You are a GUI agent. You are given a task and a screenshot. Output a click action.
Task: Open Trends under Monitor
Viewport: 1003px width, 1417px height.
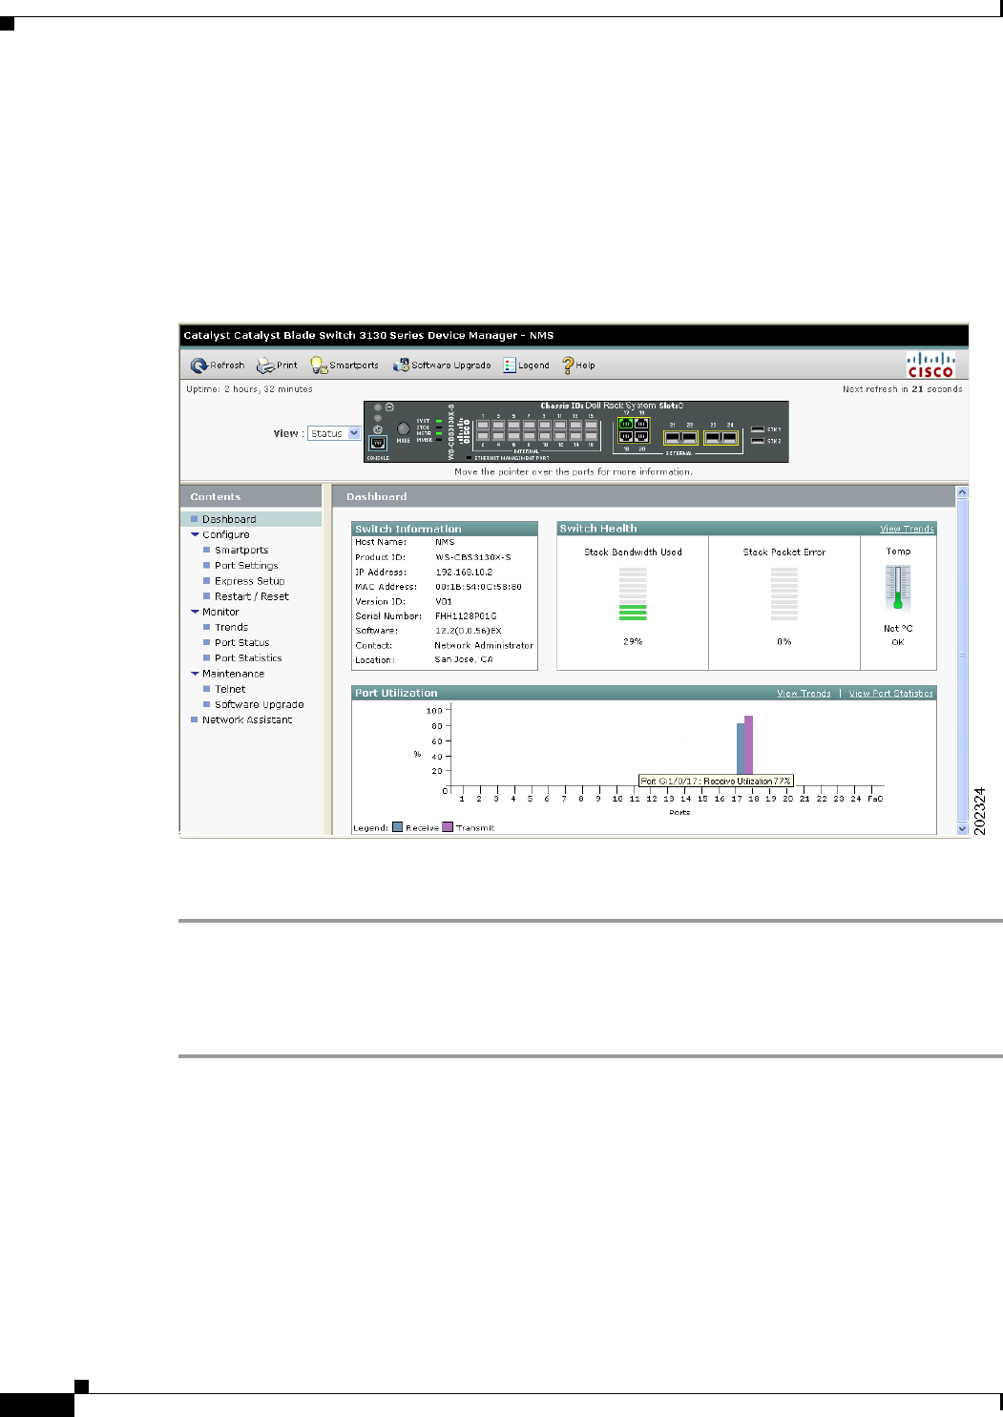[x=231, y=628]
